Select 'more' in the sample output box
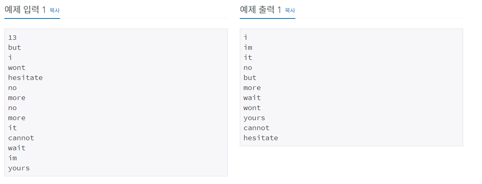Screen dimensions: 482x184 point(252,88)
